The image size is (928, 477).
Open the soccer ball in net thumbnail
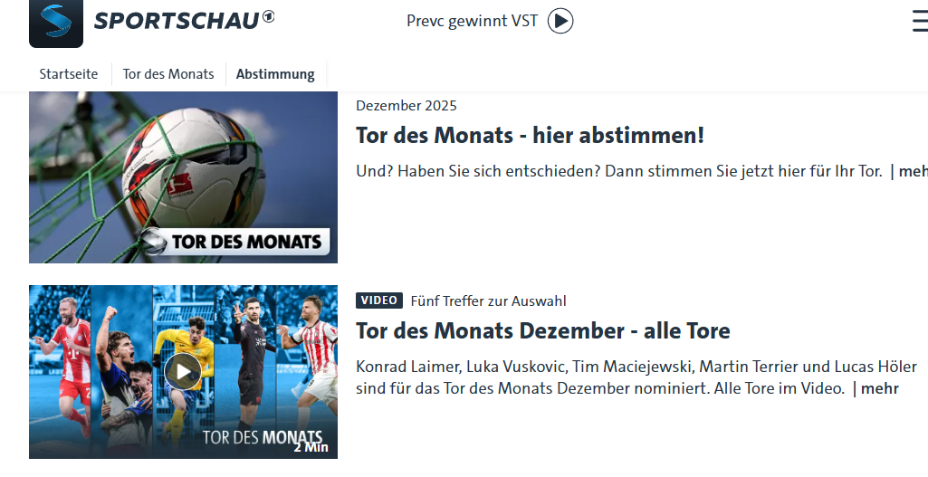(183, 177)
